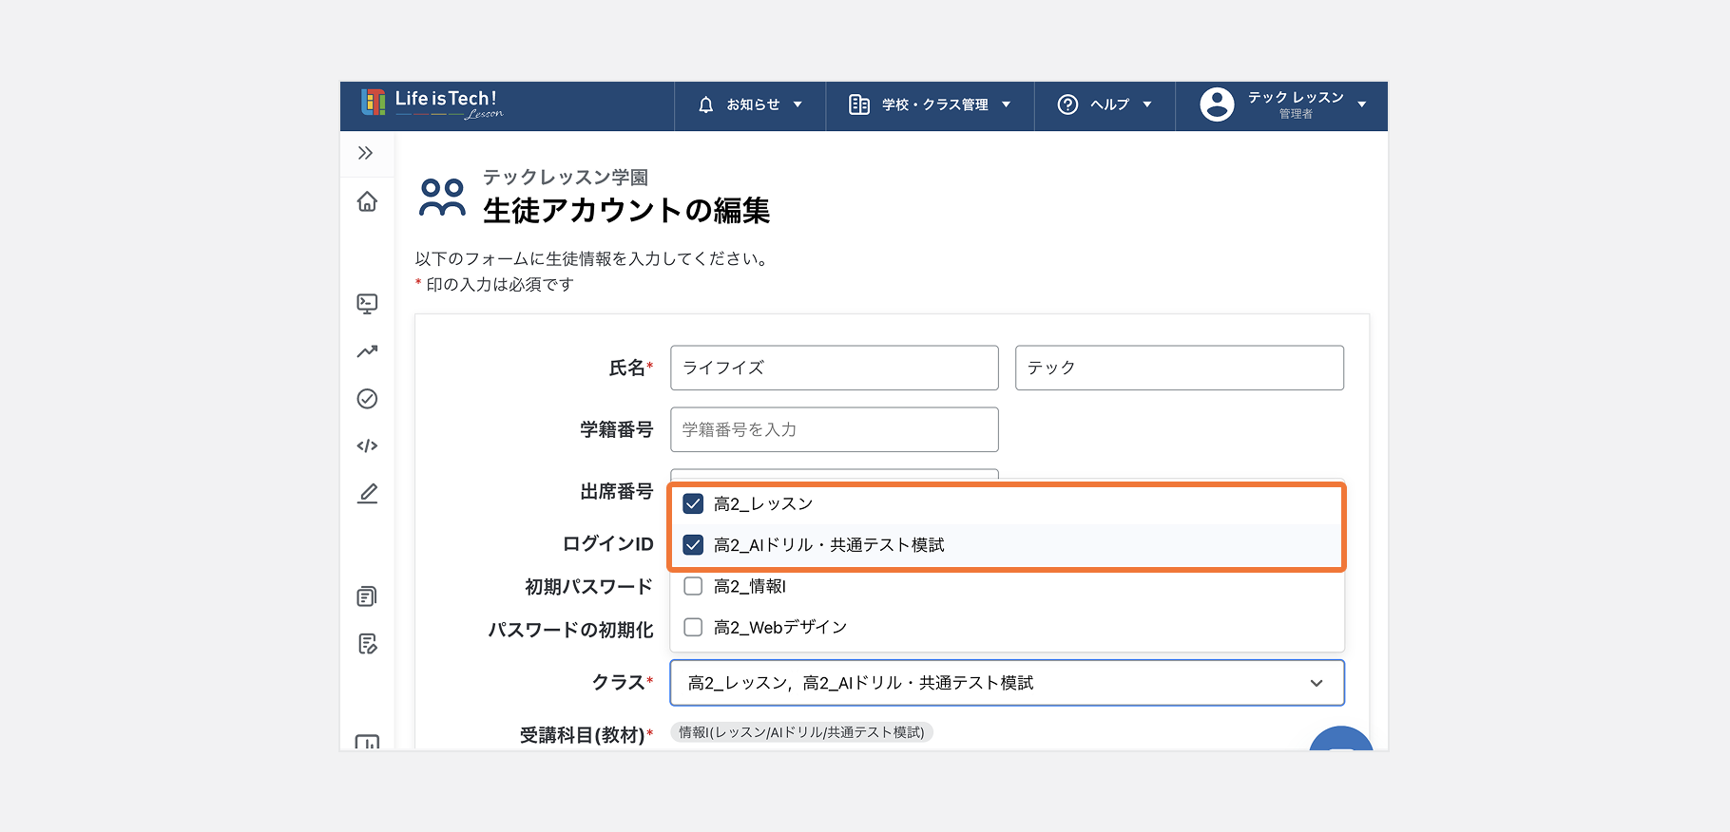
Task: Click the user avatar icon
Action: pos(1217,104)
